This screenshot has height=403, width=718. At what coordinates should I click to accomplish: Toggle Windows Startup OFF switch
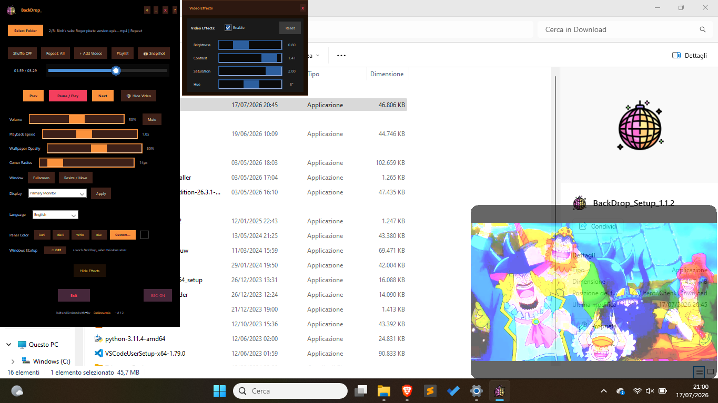coord(55,250)
